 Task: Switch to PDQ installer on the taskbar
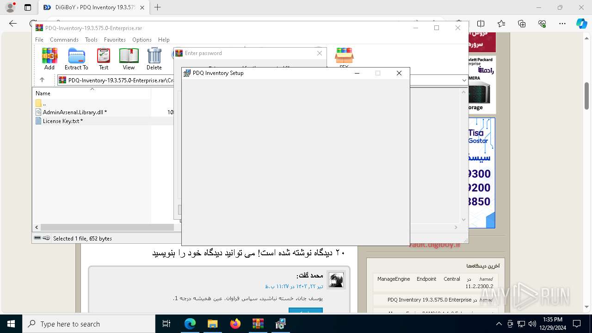click(281, 324)
